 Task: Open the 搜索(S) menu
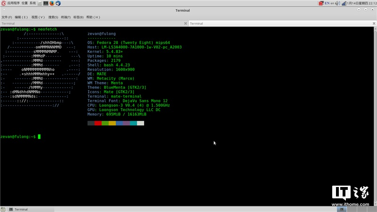(x=53, y=17)
